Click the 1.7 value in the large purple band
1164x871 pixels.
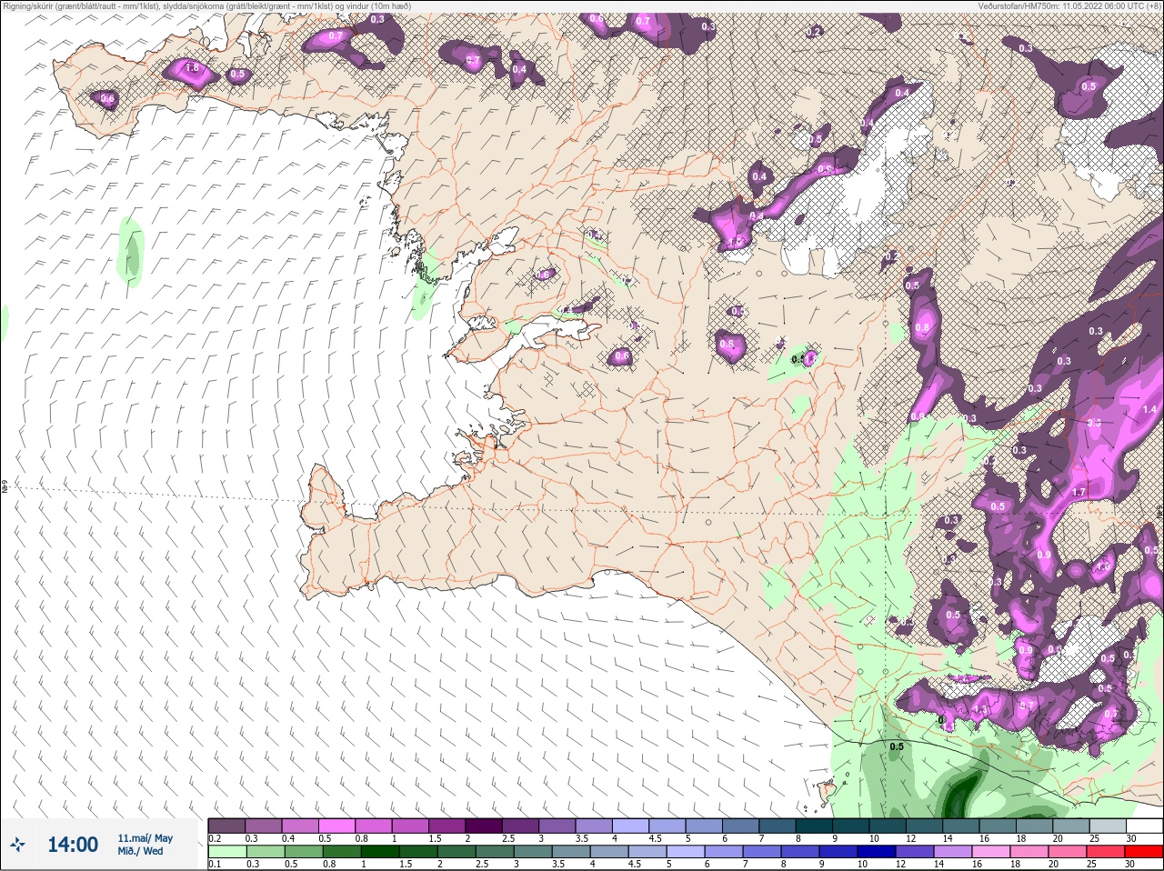click(x=1079, y=492)
